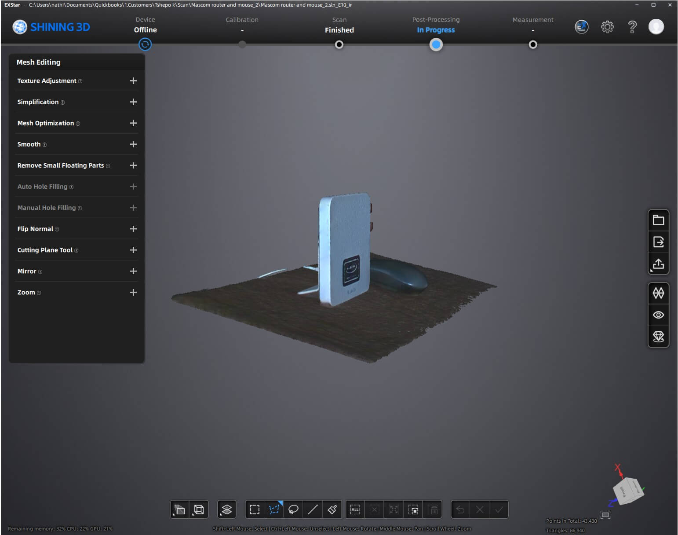Click the Select All icon
The image size is (678, 535).
355,509
